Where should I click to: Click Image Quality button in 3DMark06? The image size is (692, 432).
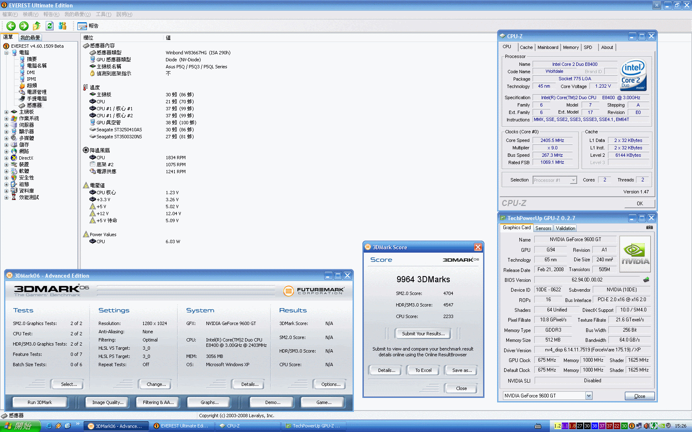coord(108,402)
